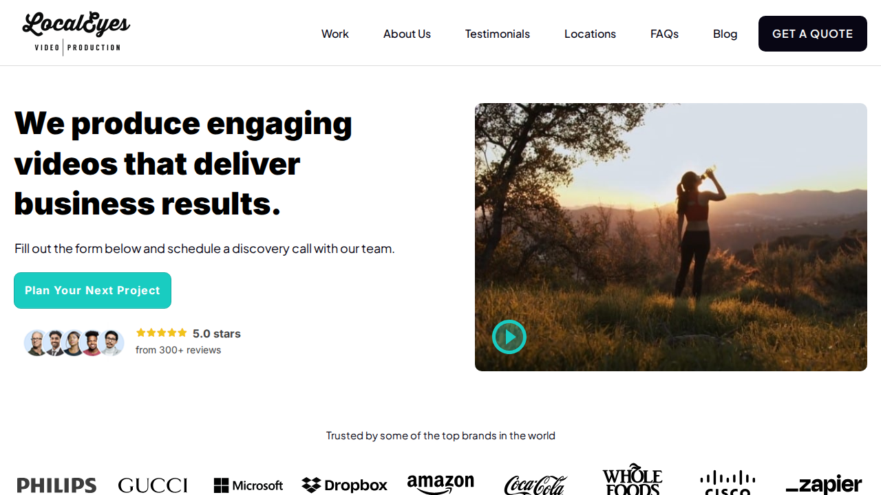Open the Locations nav link
This screenshot has width=881, height=495.
pyautogui.click(x=590, y=34)
